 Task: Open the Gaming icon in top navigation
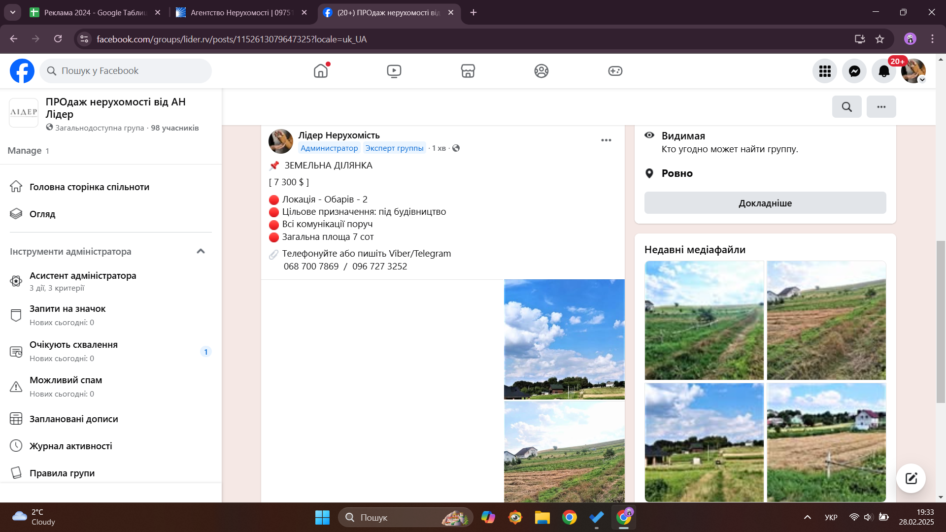coord(615,71)
